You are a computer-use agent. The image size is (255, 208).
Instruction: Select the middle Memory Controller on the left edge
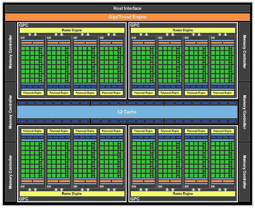coord(10,112)
